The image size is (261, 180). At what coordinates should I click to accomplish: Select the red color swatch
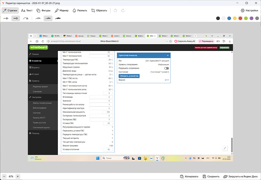tap(240, 18)
